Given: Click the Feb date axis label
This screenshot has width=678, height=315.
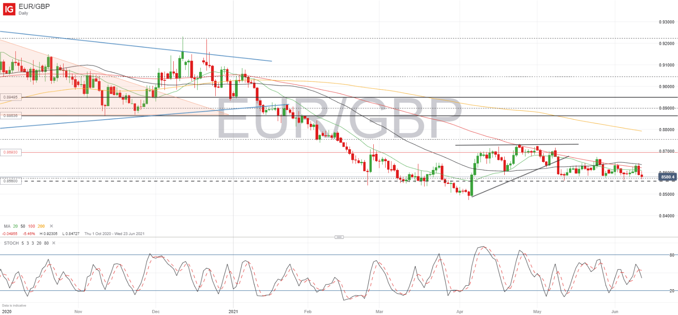Looking at the screenshot, I should tap(308, 312).
